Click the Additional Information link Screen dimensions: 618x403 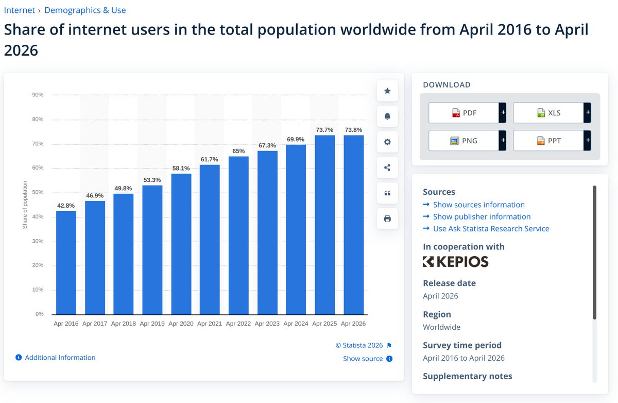coord(60,358)
